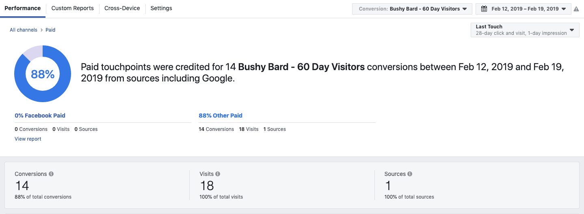
Task: Open the Feb 12 – Feb 19 date range dropdown
Action: point(523,9)
